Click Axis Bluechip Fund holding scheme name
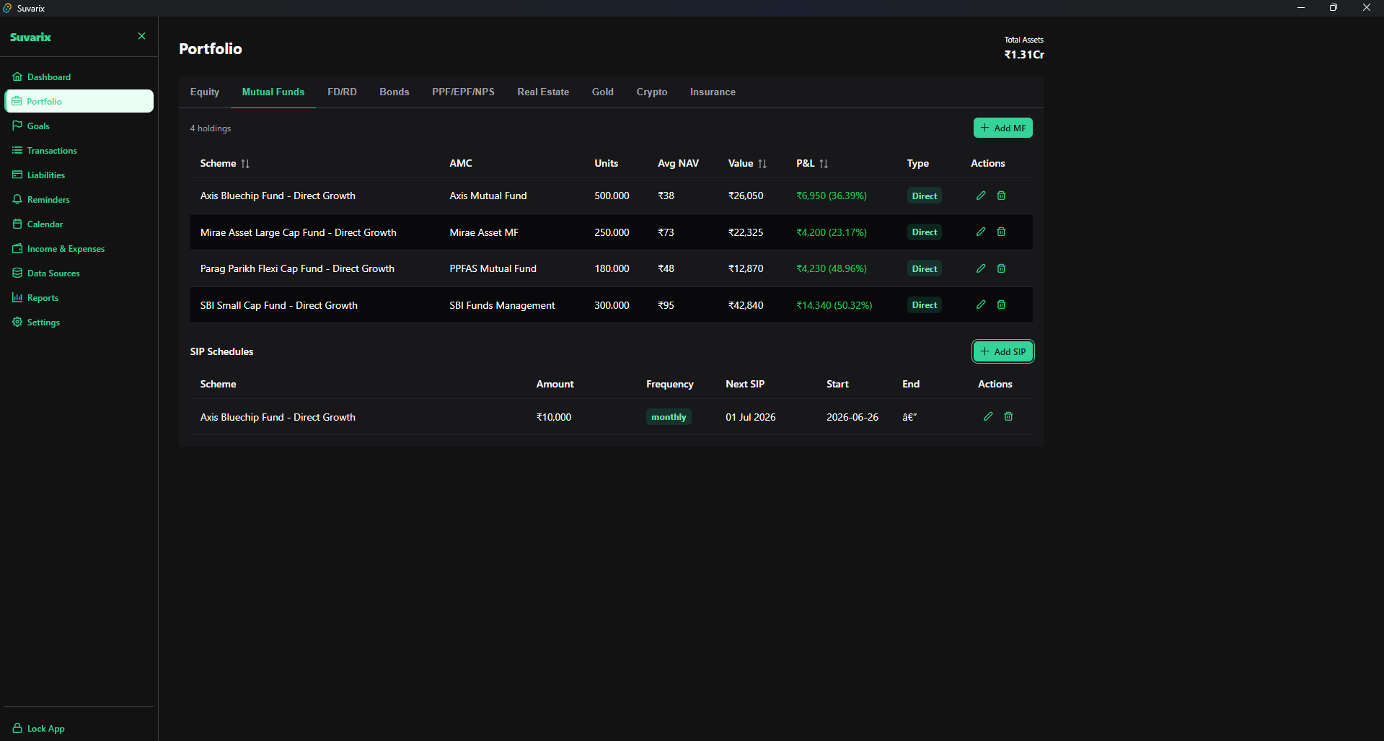The image size is (1384, 741). [278, 196]
